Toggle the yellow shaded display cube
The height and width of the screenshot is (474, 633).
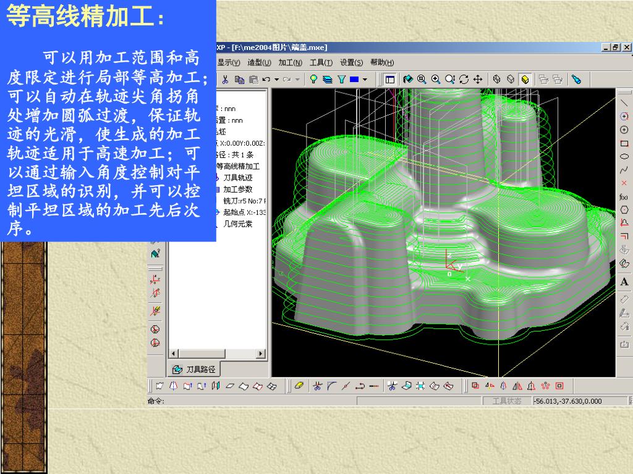525,80
